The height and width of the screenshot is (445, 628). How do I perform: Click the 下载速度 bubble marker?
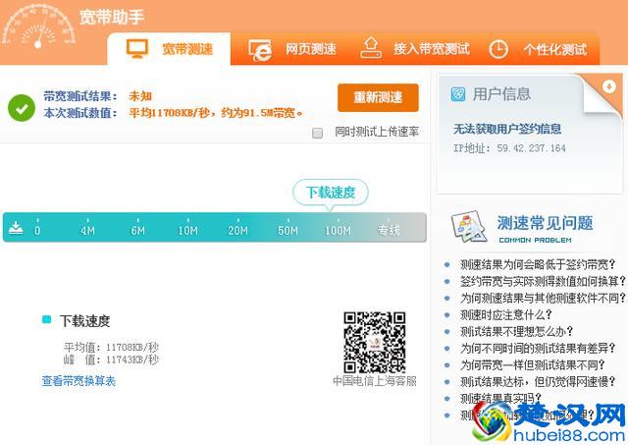pyautogui.click(x=331, y=193)
